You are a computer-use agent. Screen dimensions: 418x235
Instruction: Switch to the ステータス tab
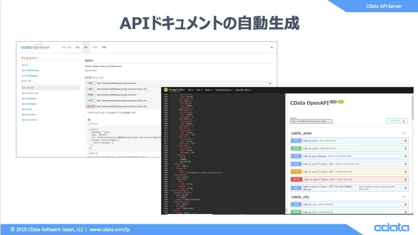[x=66, y=47]
